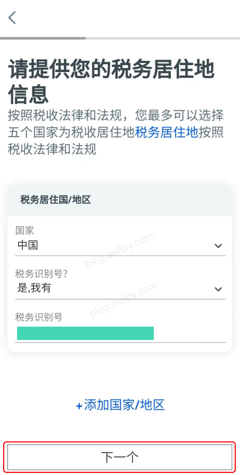Click the 国家 field label
Screen dimensions: 240x475
tap(24, 231)
